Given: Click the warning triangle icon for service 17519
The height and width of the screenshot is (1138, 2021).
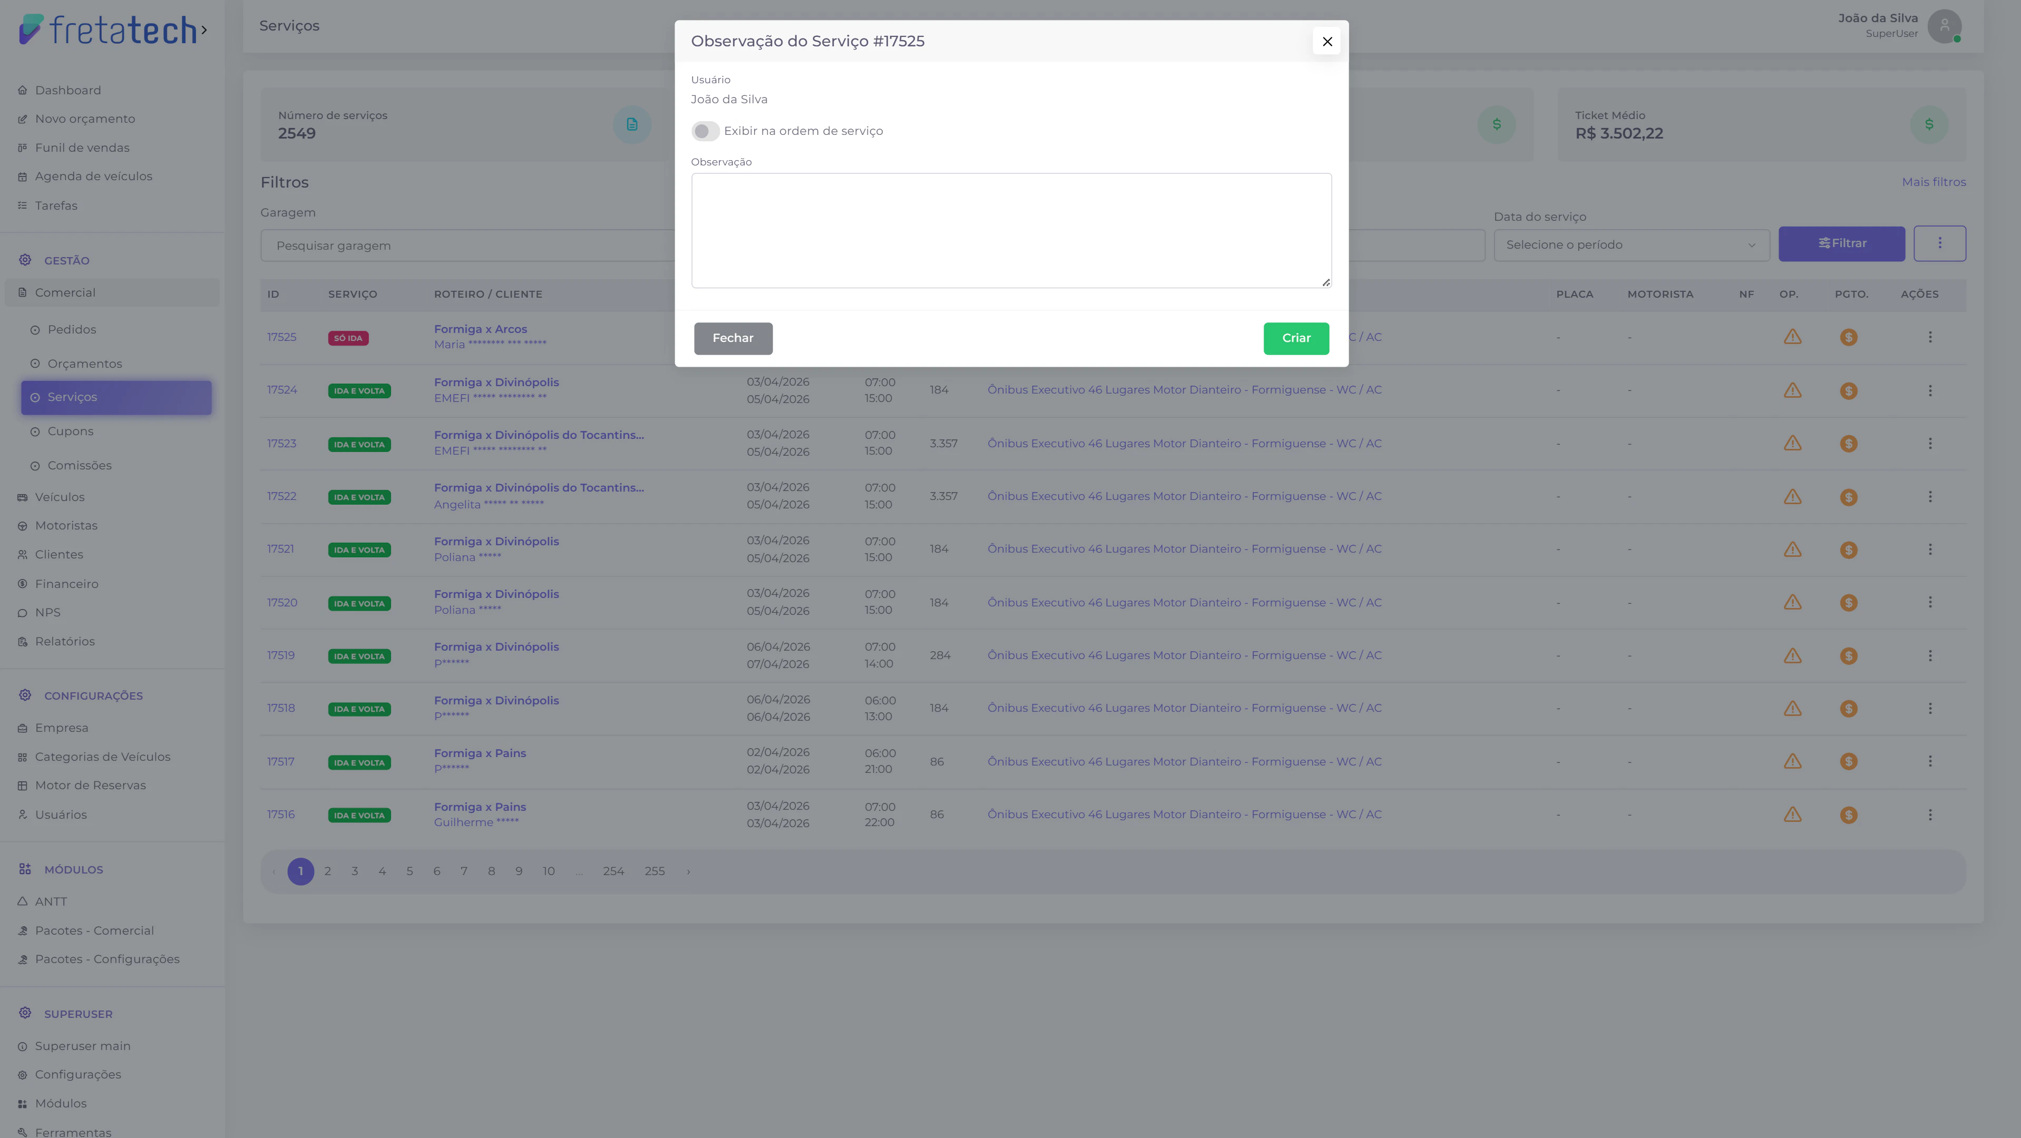Looking at the screenshot, I should pyautogui.click(x=1792, y=655).
